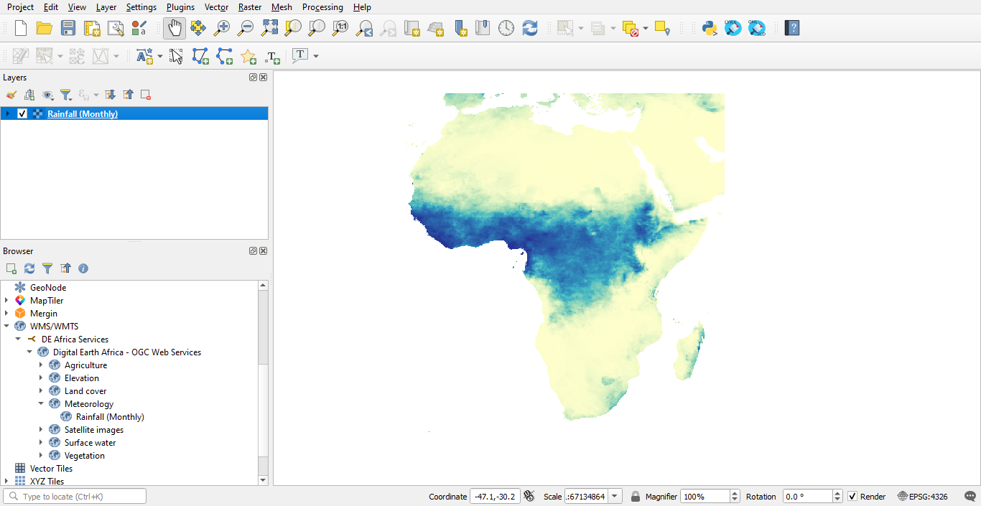Disable the Render checkbox in the status bar
981x506 pixels.
(852, 496)
